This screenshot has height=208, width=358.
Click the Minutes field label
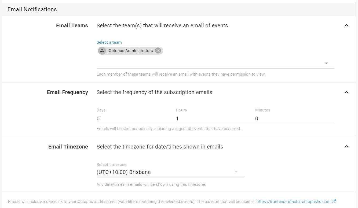262,110
